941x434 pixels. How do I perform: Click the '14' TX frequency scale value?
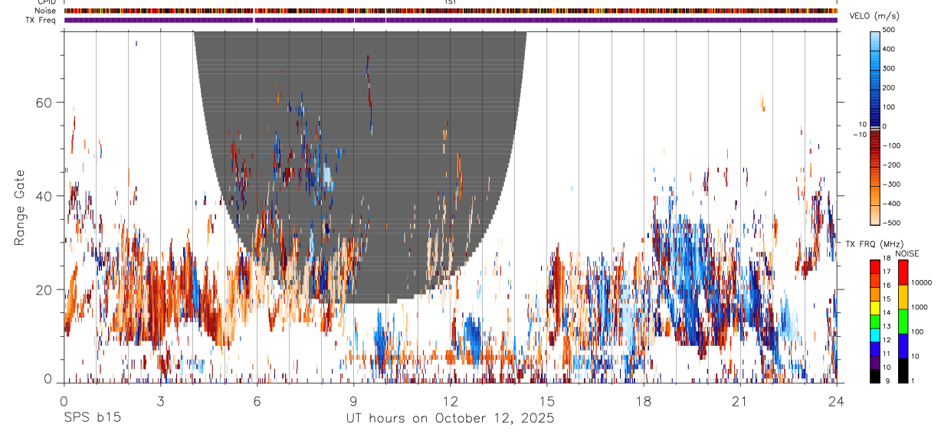(x=887, y=312)
